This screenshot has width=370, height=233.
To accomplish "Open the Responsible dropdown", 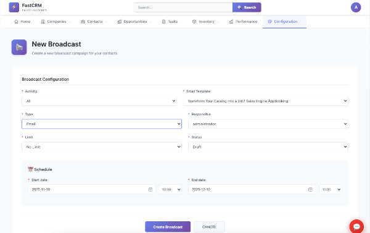I will [x=268, y=124].
